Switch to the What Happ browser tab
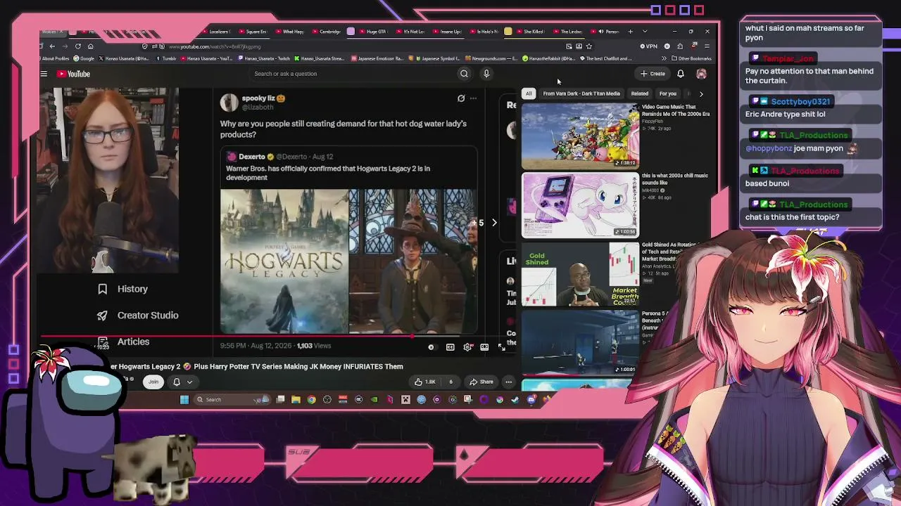 pos(289,32)
